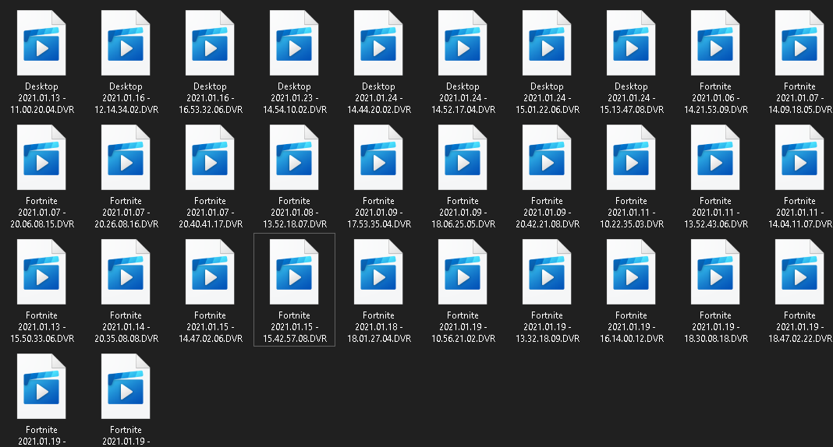This screenshot has width=833, height=447.
Task: Click Fortnite 2021.01.11 - 10.22.35.03.DVR file
Action: pyautogui.click(x=631, y=177)
